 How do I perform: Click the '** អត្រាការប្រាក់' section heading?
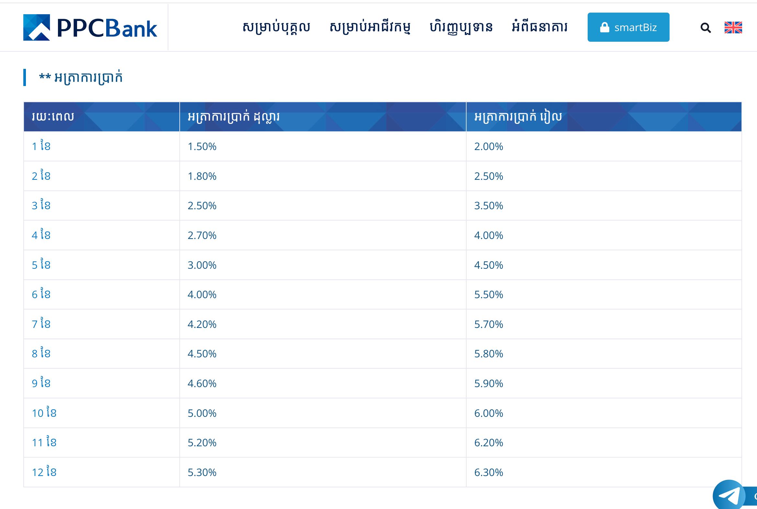(81, 78)
